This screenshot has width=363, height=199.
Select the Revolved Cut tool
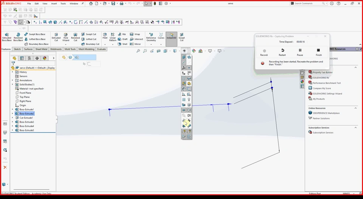(75, 37)
